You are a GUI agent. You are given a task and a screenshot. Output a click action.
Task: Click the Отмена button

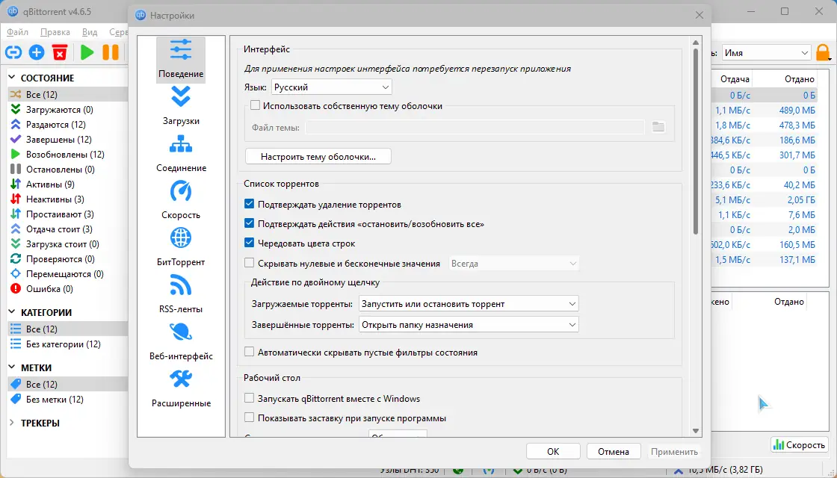[614, 451]
